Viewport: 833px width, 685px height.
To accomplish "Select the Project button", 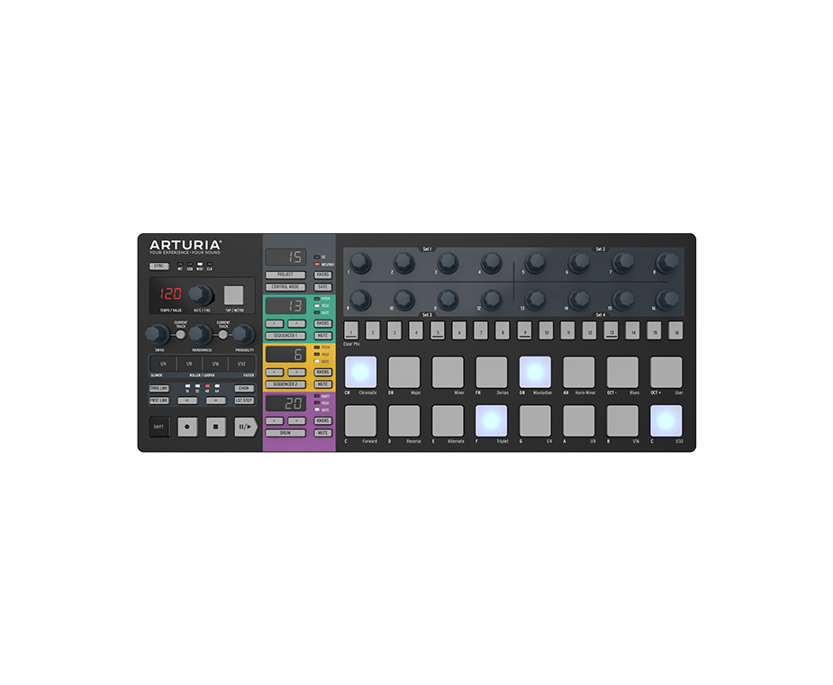I will pyautogui.click(x=285, y=275).
